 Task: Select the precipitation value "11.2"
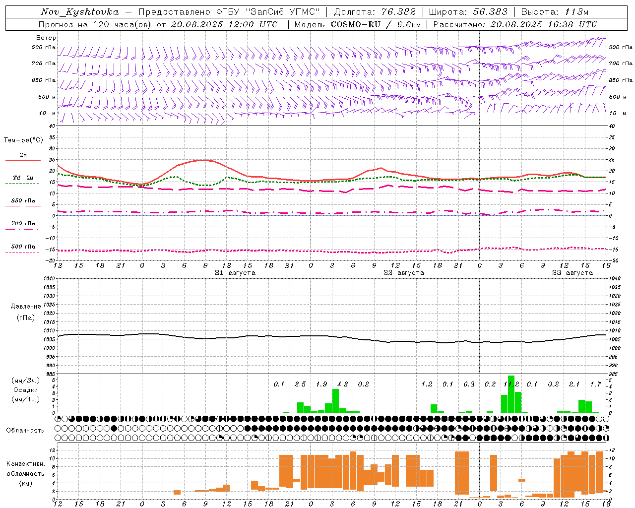(x=511, y=384)
